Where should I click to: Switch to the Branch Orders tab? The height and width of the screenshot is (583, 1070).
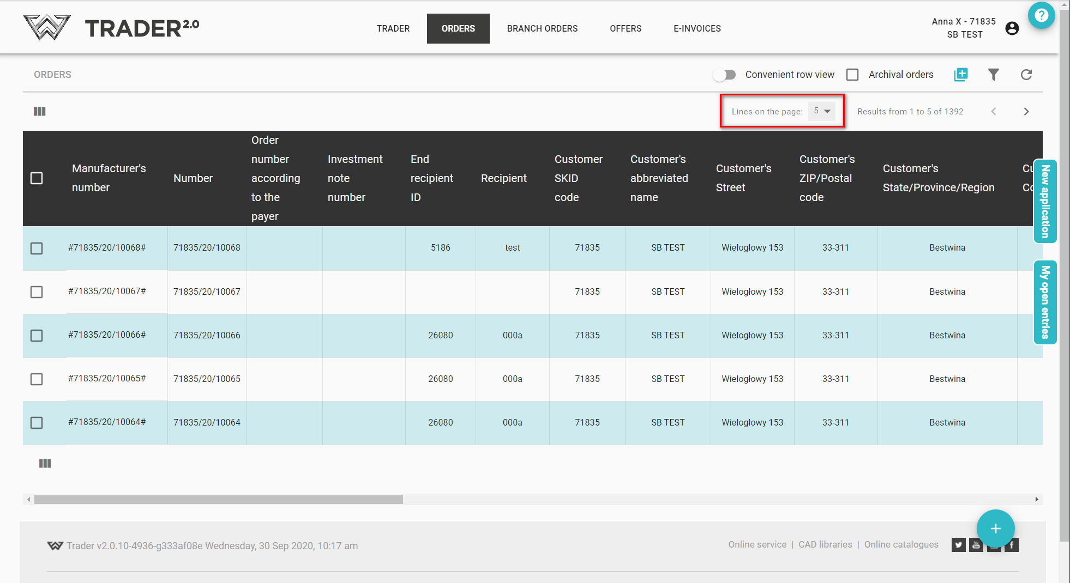tap(542, 28)
